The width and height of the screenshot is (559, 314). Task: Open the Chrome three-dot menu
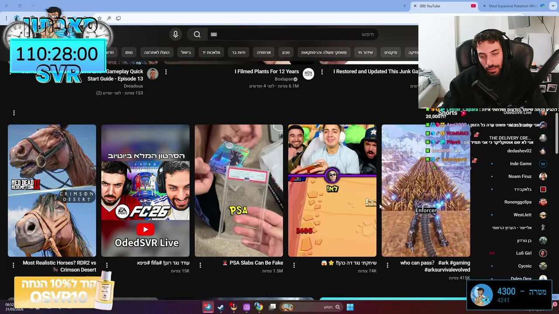coord(7,18)
